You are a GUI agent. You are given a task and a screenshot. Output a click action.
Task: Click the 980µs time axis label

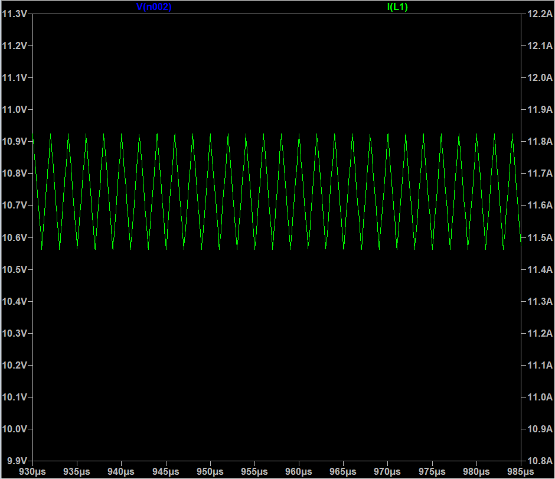point(476,472)
